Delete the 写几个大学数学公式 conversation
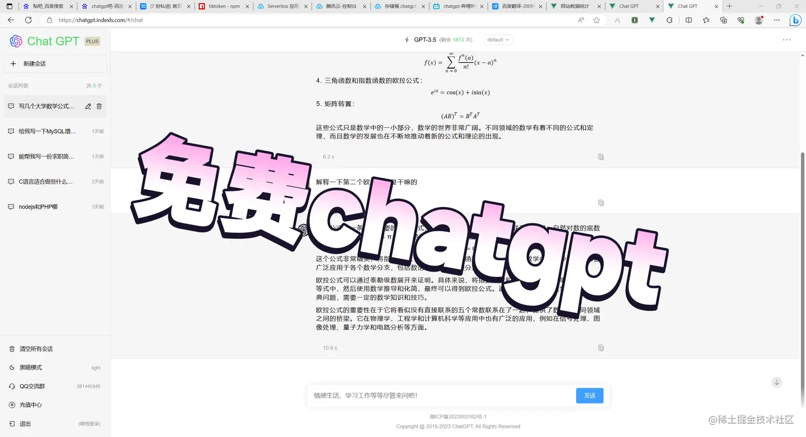This screenshot has height=437, width=806. tap(99, 106)
